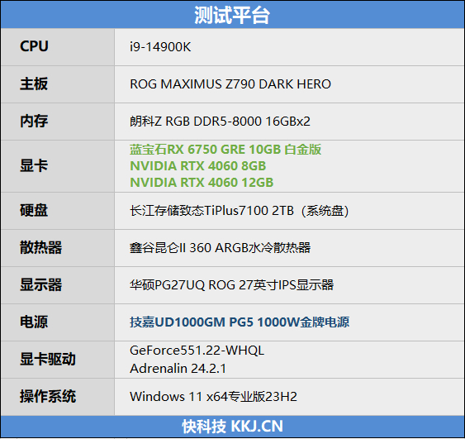
Task: Click 朗科Z RGB DDR5-8000 16GBx2 text
Action: (220, 121)
